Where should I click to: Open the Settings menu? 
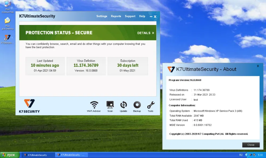pyautogui.click(x=102, y=16)
